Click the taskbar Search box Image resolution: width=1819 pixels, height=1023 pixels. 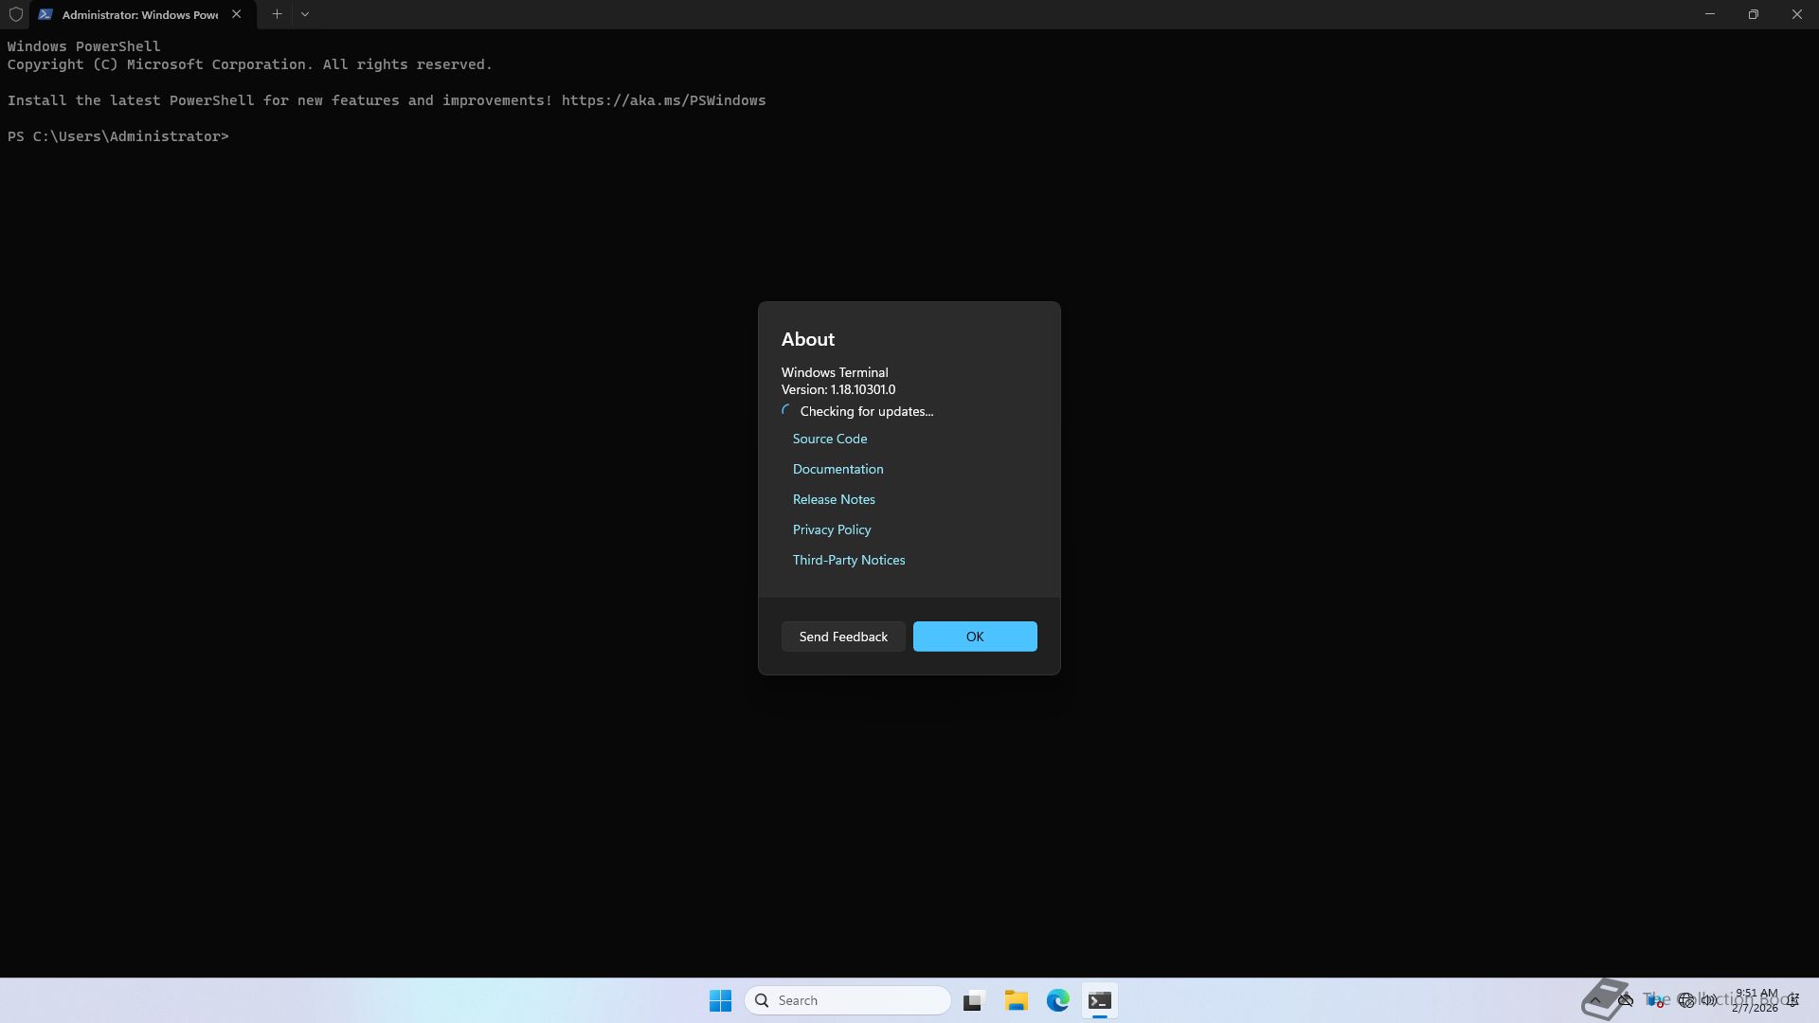[x=848, y=1000]
